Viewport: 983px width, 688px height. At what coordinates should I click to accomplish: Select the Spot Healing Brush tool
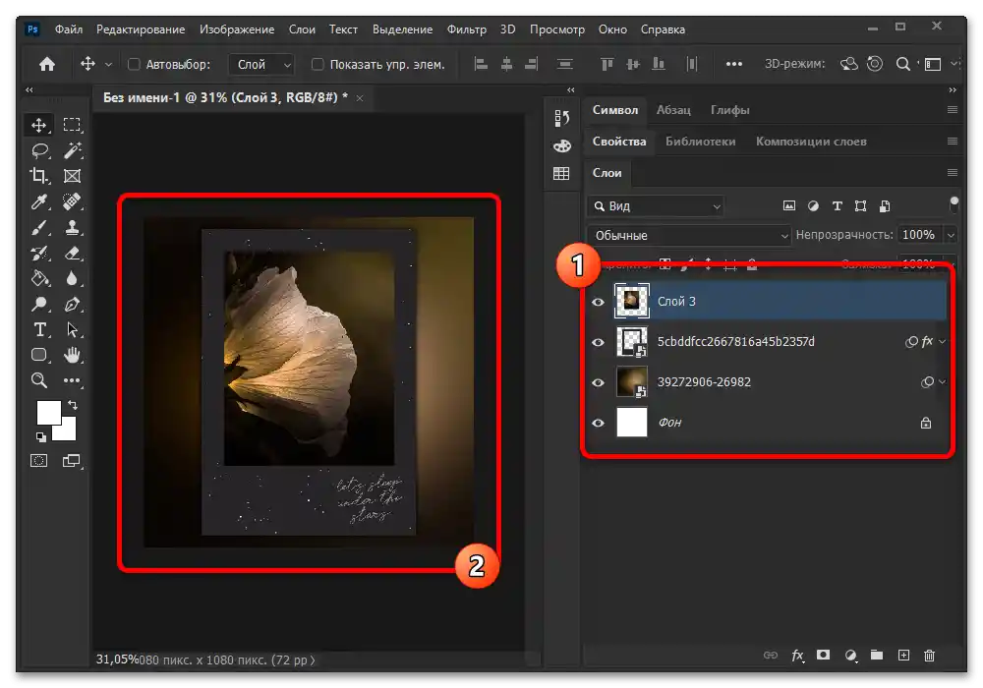pos(72,201)
